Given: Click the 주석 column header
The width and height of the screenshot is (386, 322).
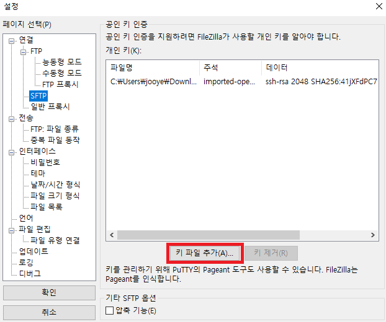Looking at the screenshot, I should click(x=230, y=67).
